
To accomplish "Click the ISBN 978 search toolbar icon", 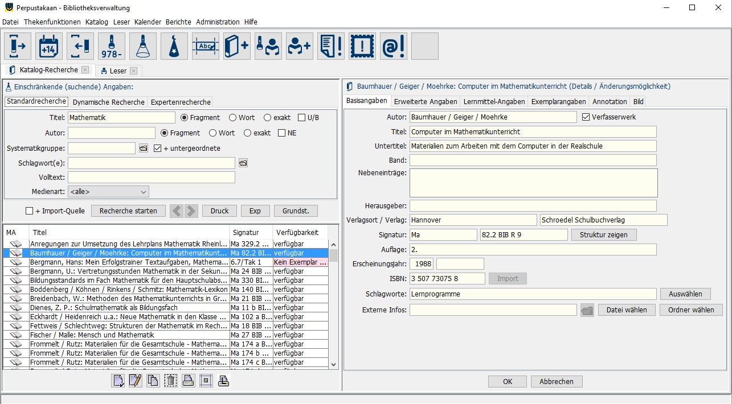I will pos(112,46).
